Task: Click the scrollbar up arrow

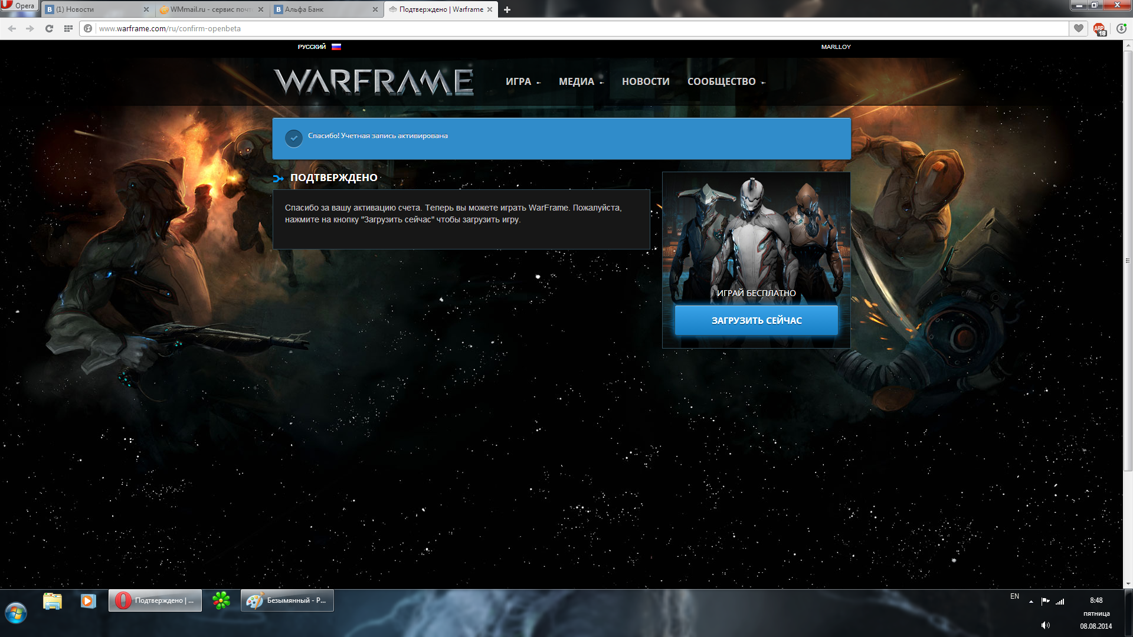Action: (x=1128, y=44)
